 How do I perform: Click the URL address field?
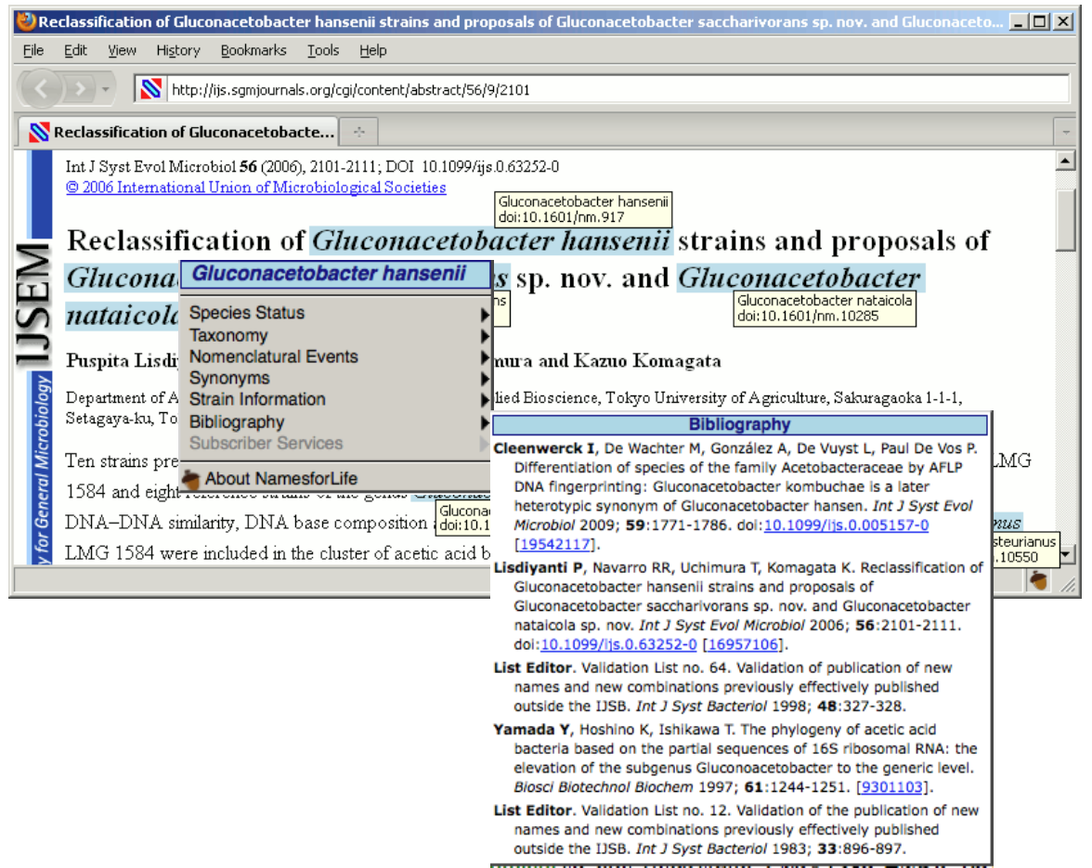[613, 89]
